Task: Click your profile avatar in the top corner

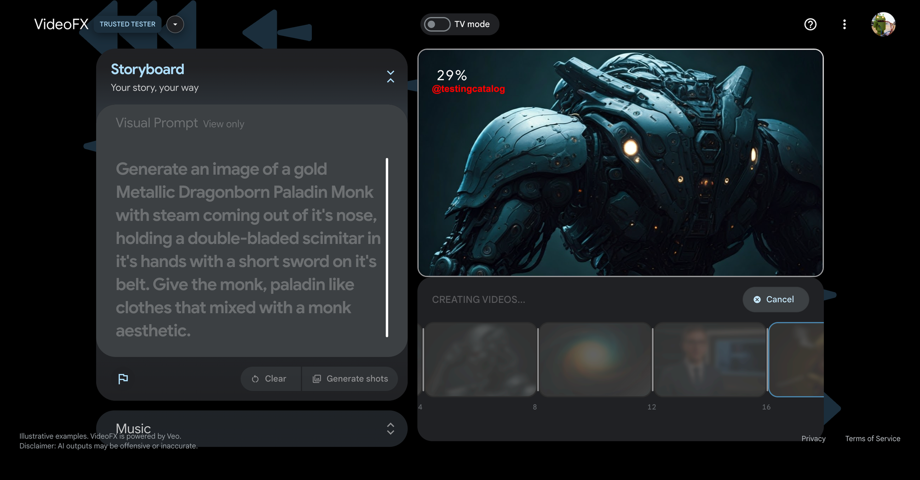Action: (x=884, y=24)
